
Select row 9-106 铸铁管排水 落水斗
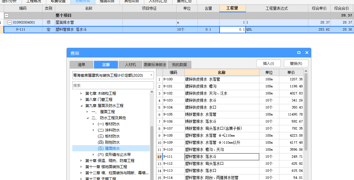230,121
